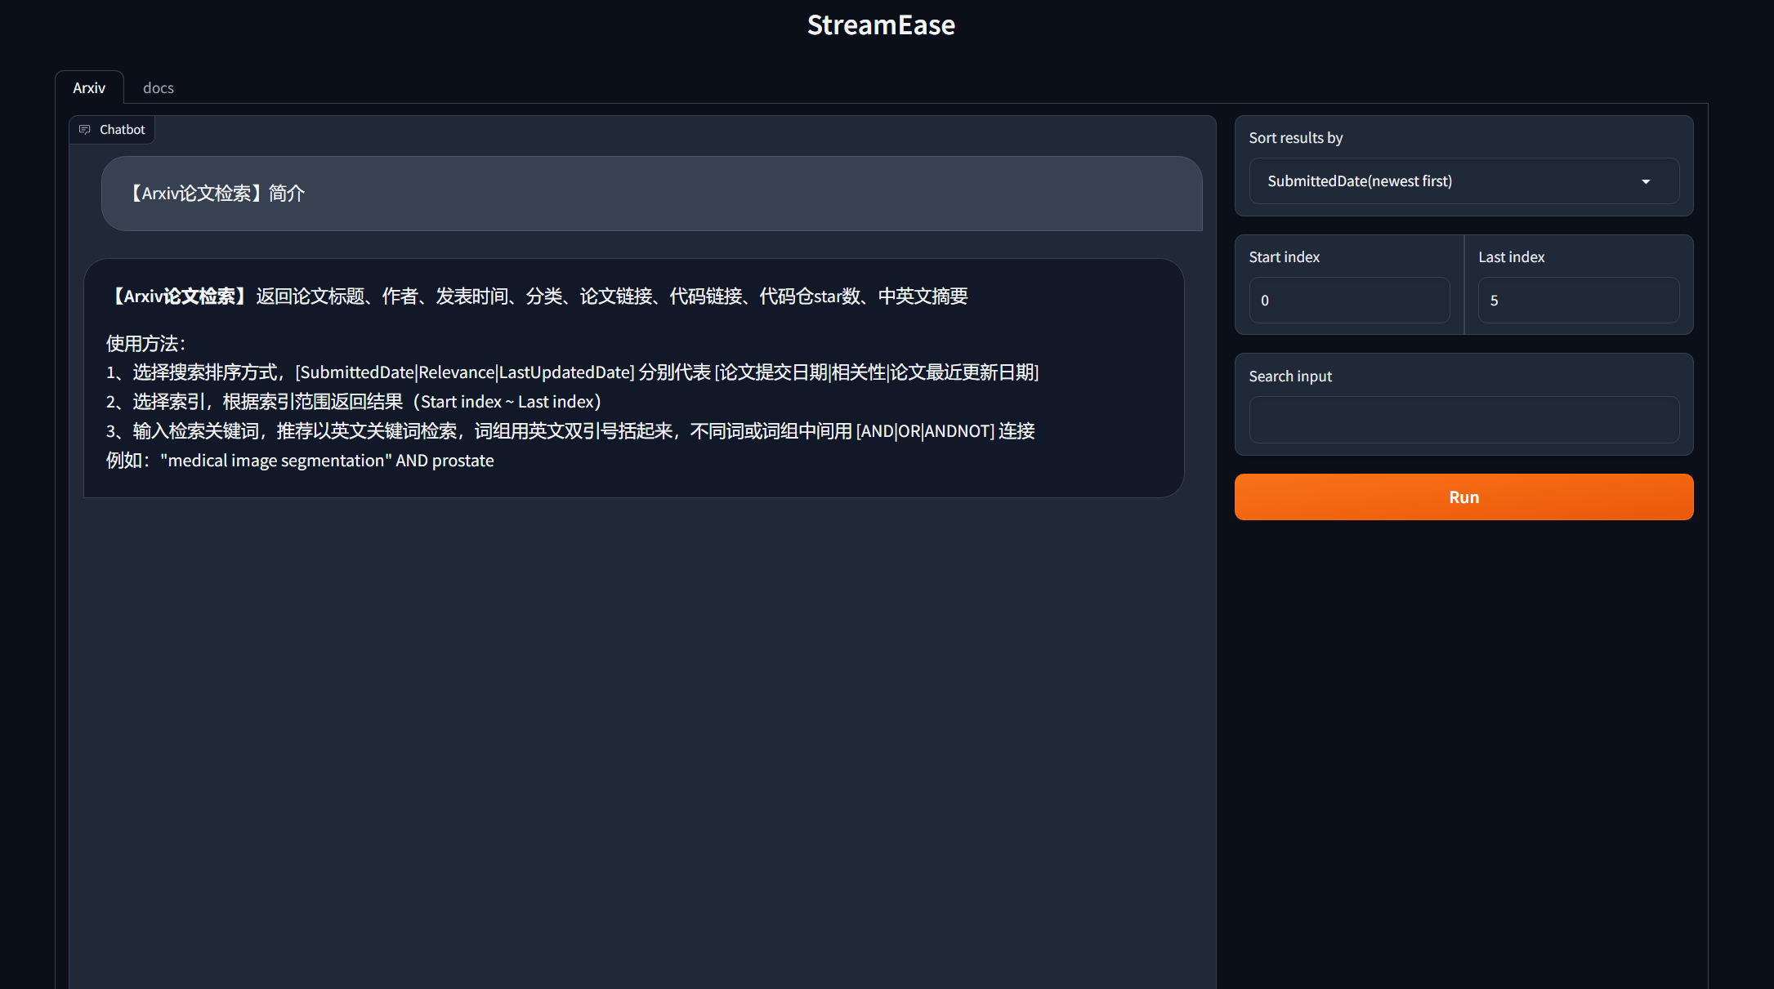Click the example query about prostate segmentation
The height and width of the screenshot is (989, 1774).
(327, 461)
